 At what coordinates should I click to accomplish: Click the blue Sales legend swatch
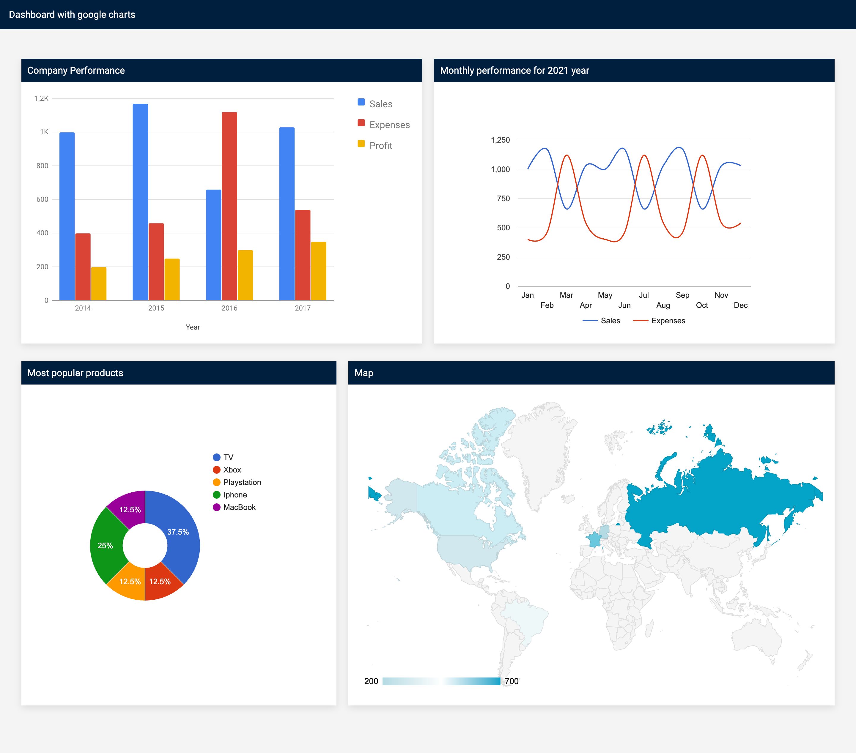pos(361,102)
